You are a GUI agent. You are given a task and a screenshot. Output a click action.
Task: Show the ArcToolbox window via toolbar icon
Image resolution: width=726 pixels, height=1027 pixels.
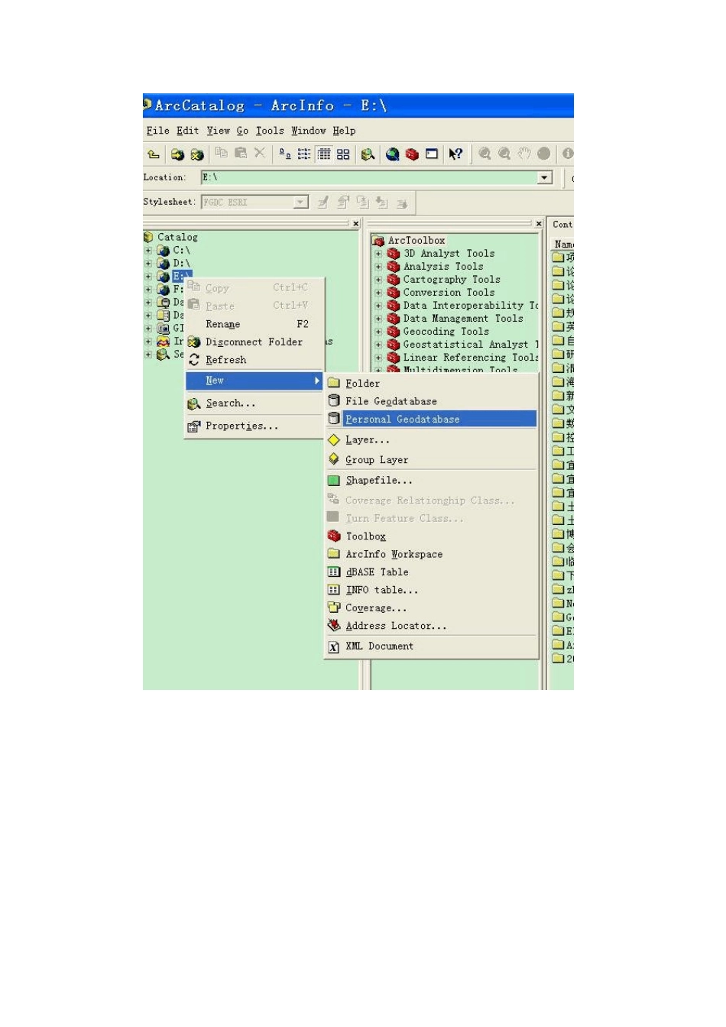(412, 154)
